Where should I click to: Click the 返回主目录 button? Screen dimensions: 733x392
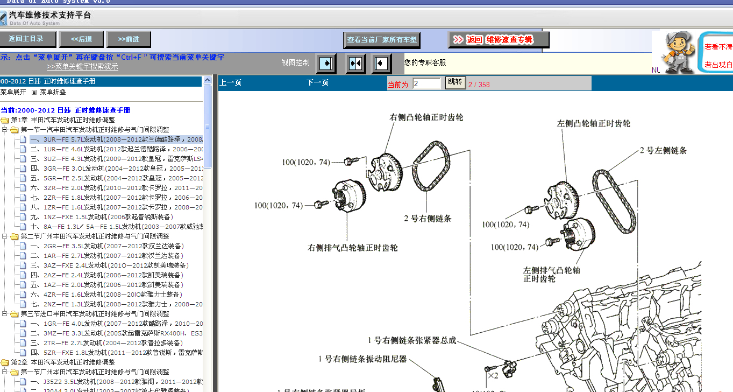pyautogui.click(x=27, y=39)
